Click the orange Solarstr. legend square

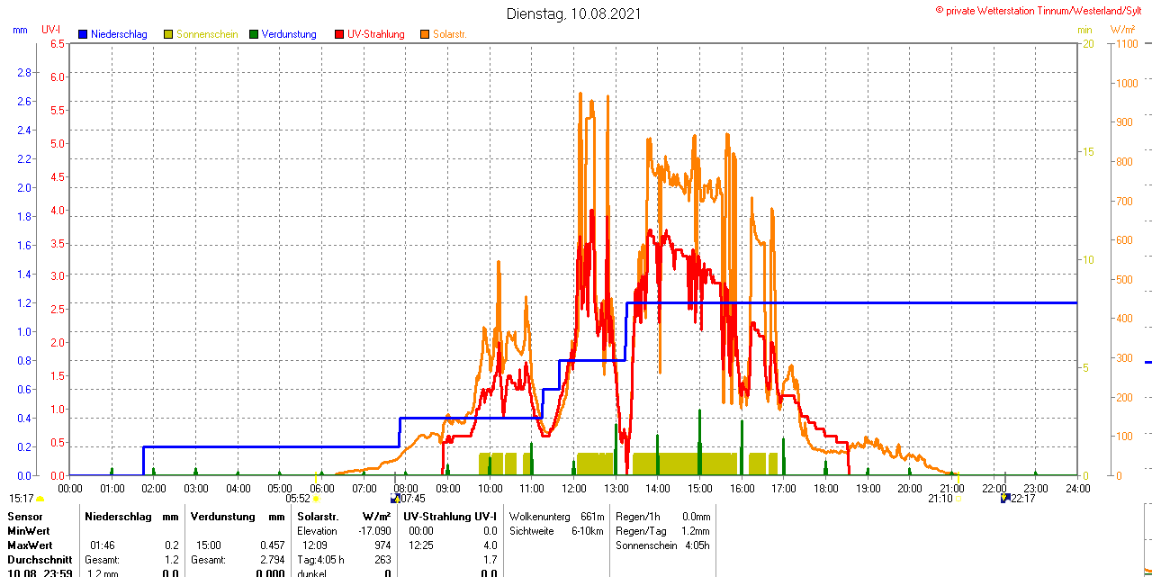[x=425, y=34]
